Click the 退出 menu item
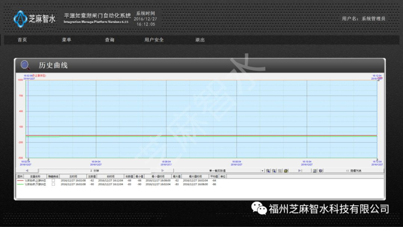The image size is (403, 227). (x=200, y=40)
